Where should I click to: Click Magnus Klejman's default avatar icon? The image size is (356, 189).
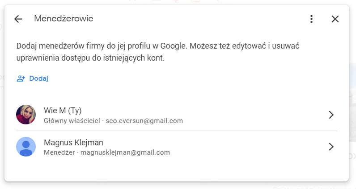click(26, 147)
